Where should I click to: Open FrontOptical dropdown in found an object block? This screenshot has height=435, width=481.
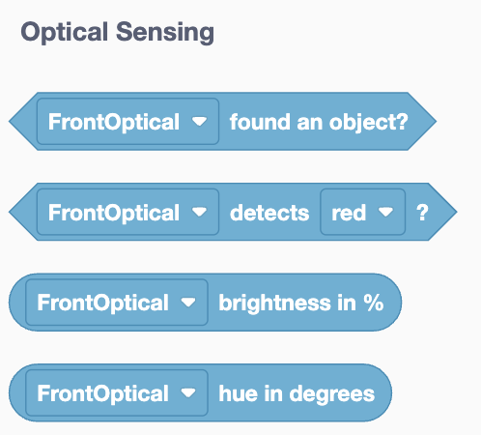coord(127,122)
